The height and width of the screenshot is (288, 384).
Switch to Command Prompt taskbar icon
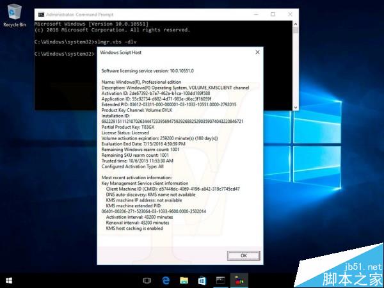point(221,280)
